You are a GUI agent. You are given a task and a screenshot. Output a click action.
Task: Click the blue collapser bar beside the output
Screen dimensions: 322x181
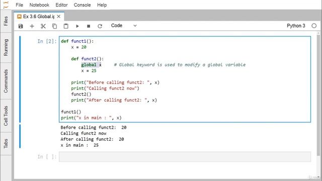pos(20,136)
